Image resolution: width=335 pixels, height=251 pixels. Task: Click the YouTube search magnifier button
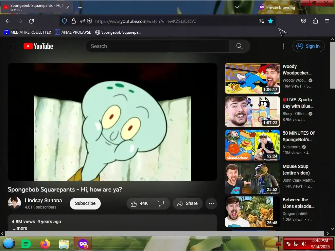239,46
